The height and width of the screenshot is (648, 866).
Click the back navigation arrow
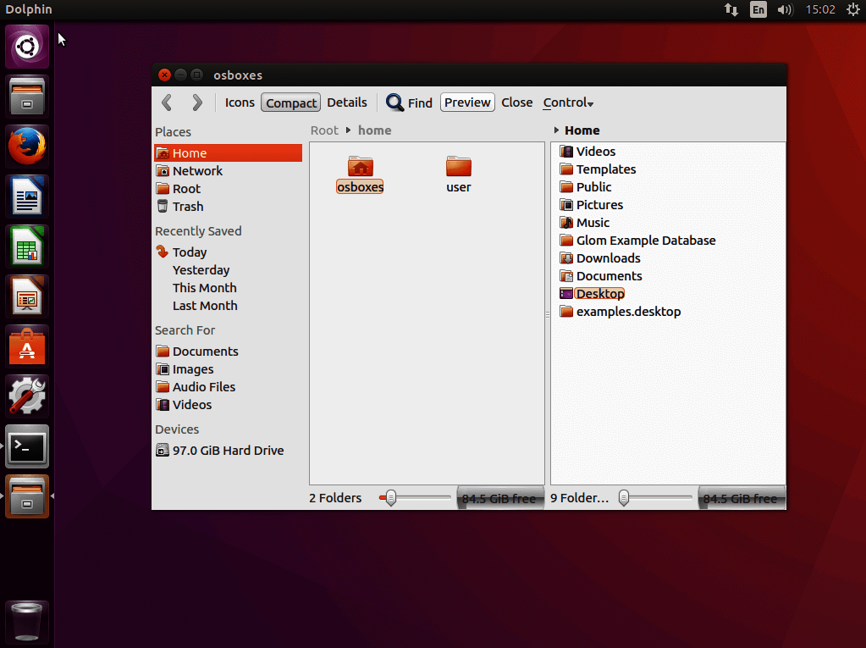(167, 102)
